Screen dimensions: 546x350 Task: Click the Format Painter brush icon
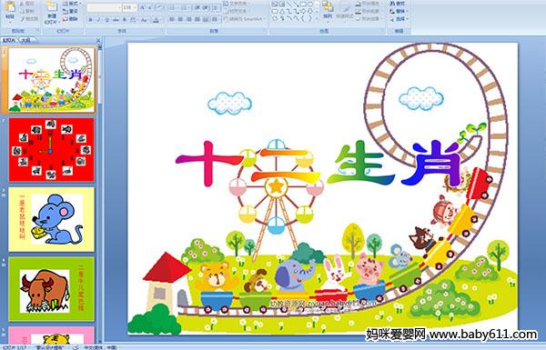click(29, 19)
